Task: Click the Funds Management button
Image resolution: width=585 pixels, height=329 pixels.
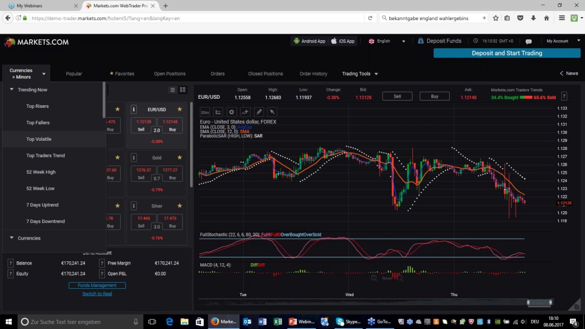Action: 97,285
